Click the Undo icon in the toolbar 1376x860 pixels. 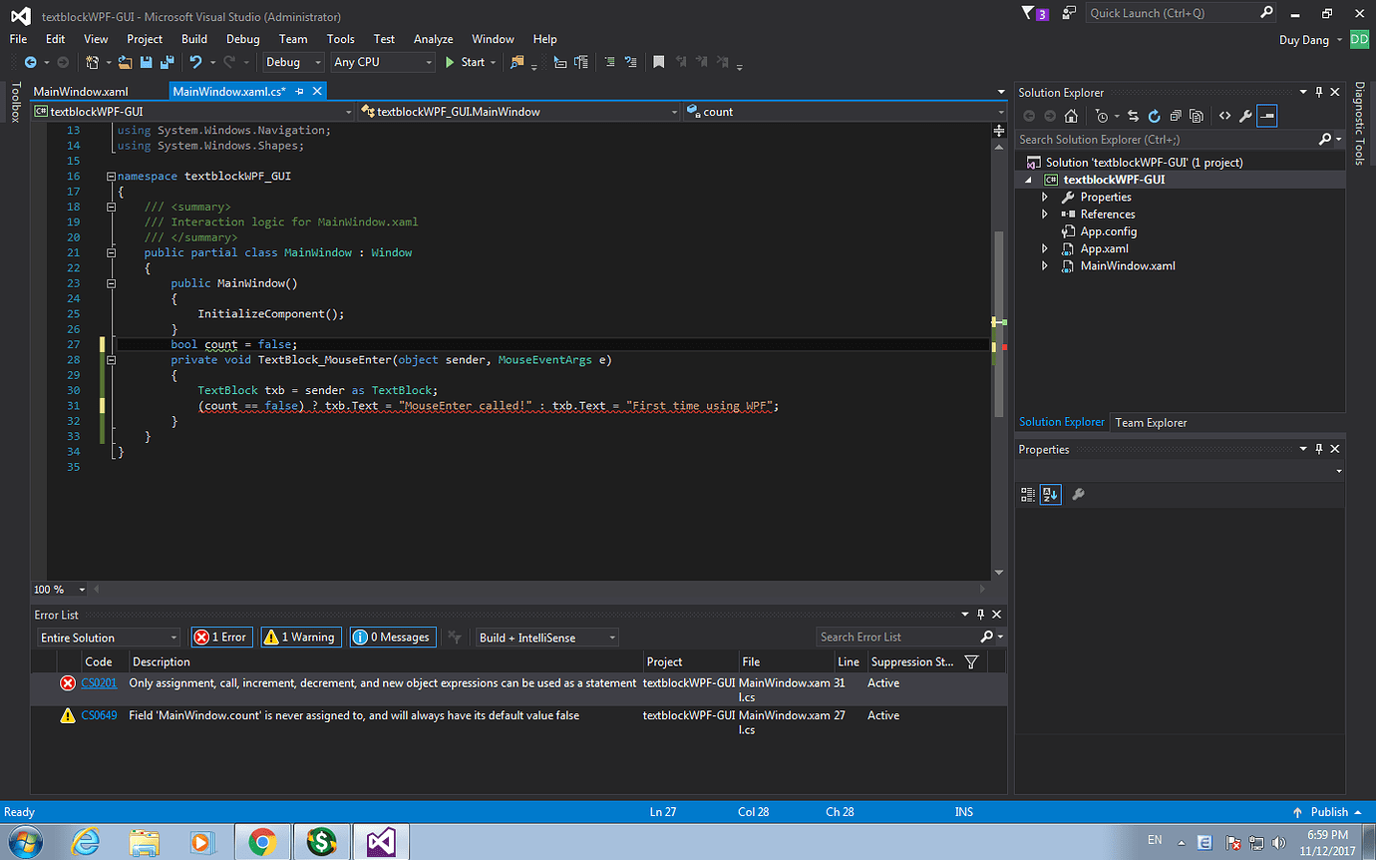point(195,62)
